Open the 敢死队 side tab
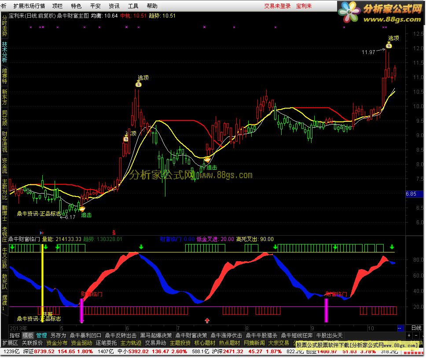 point(4,281)
